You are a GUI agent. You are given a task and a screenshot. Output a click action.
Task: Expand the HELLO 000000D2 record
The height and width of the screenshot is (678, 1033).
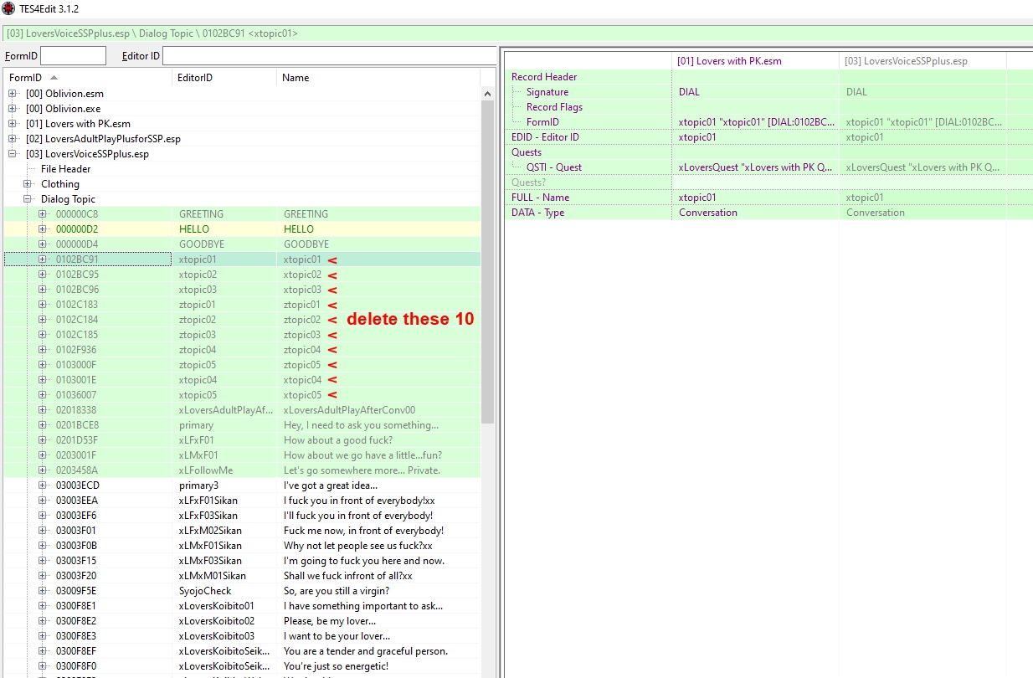pos(43,229)
